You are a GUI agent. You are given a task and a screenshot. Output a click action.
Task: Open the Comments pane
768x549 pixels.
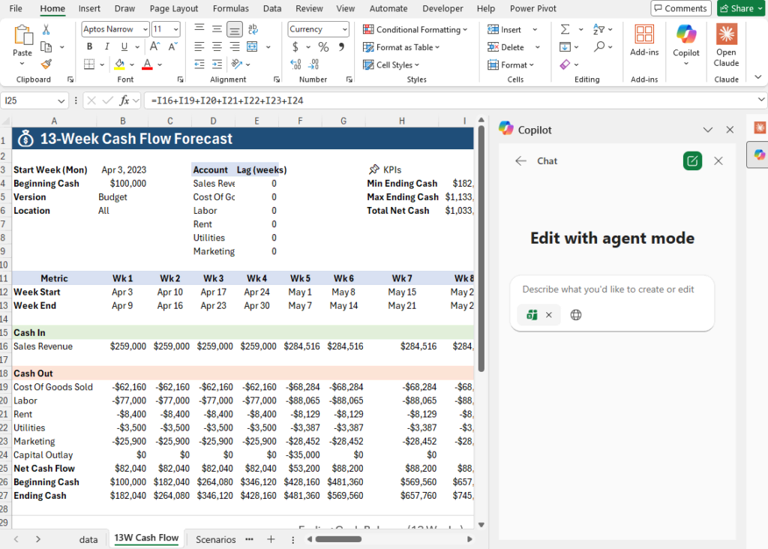(680, 8)
